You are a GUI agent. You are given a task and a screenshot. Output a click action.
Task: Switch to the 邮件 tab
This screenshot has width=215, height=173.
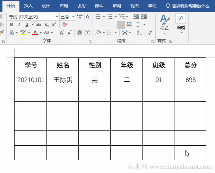[99, 6]
